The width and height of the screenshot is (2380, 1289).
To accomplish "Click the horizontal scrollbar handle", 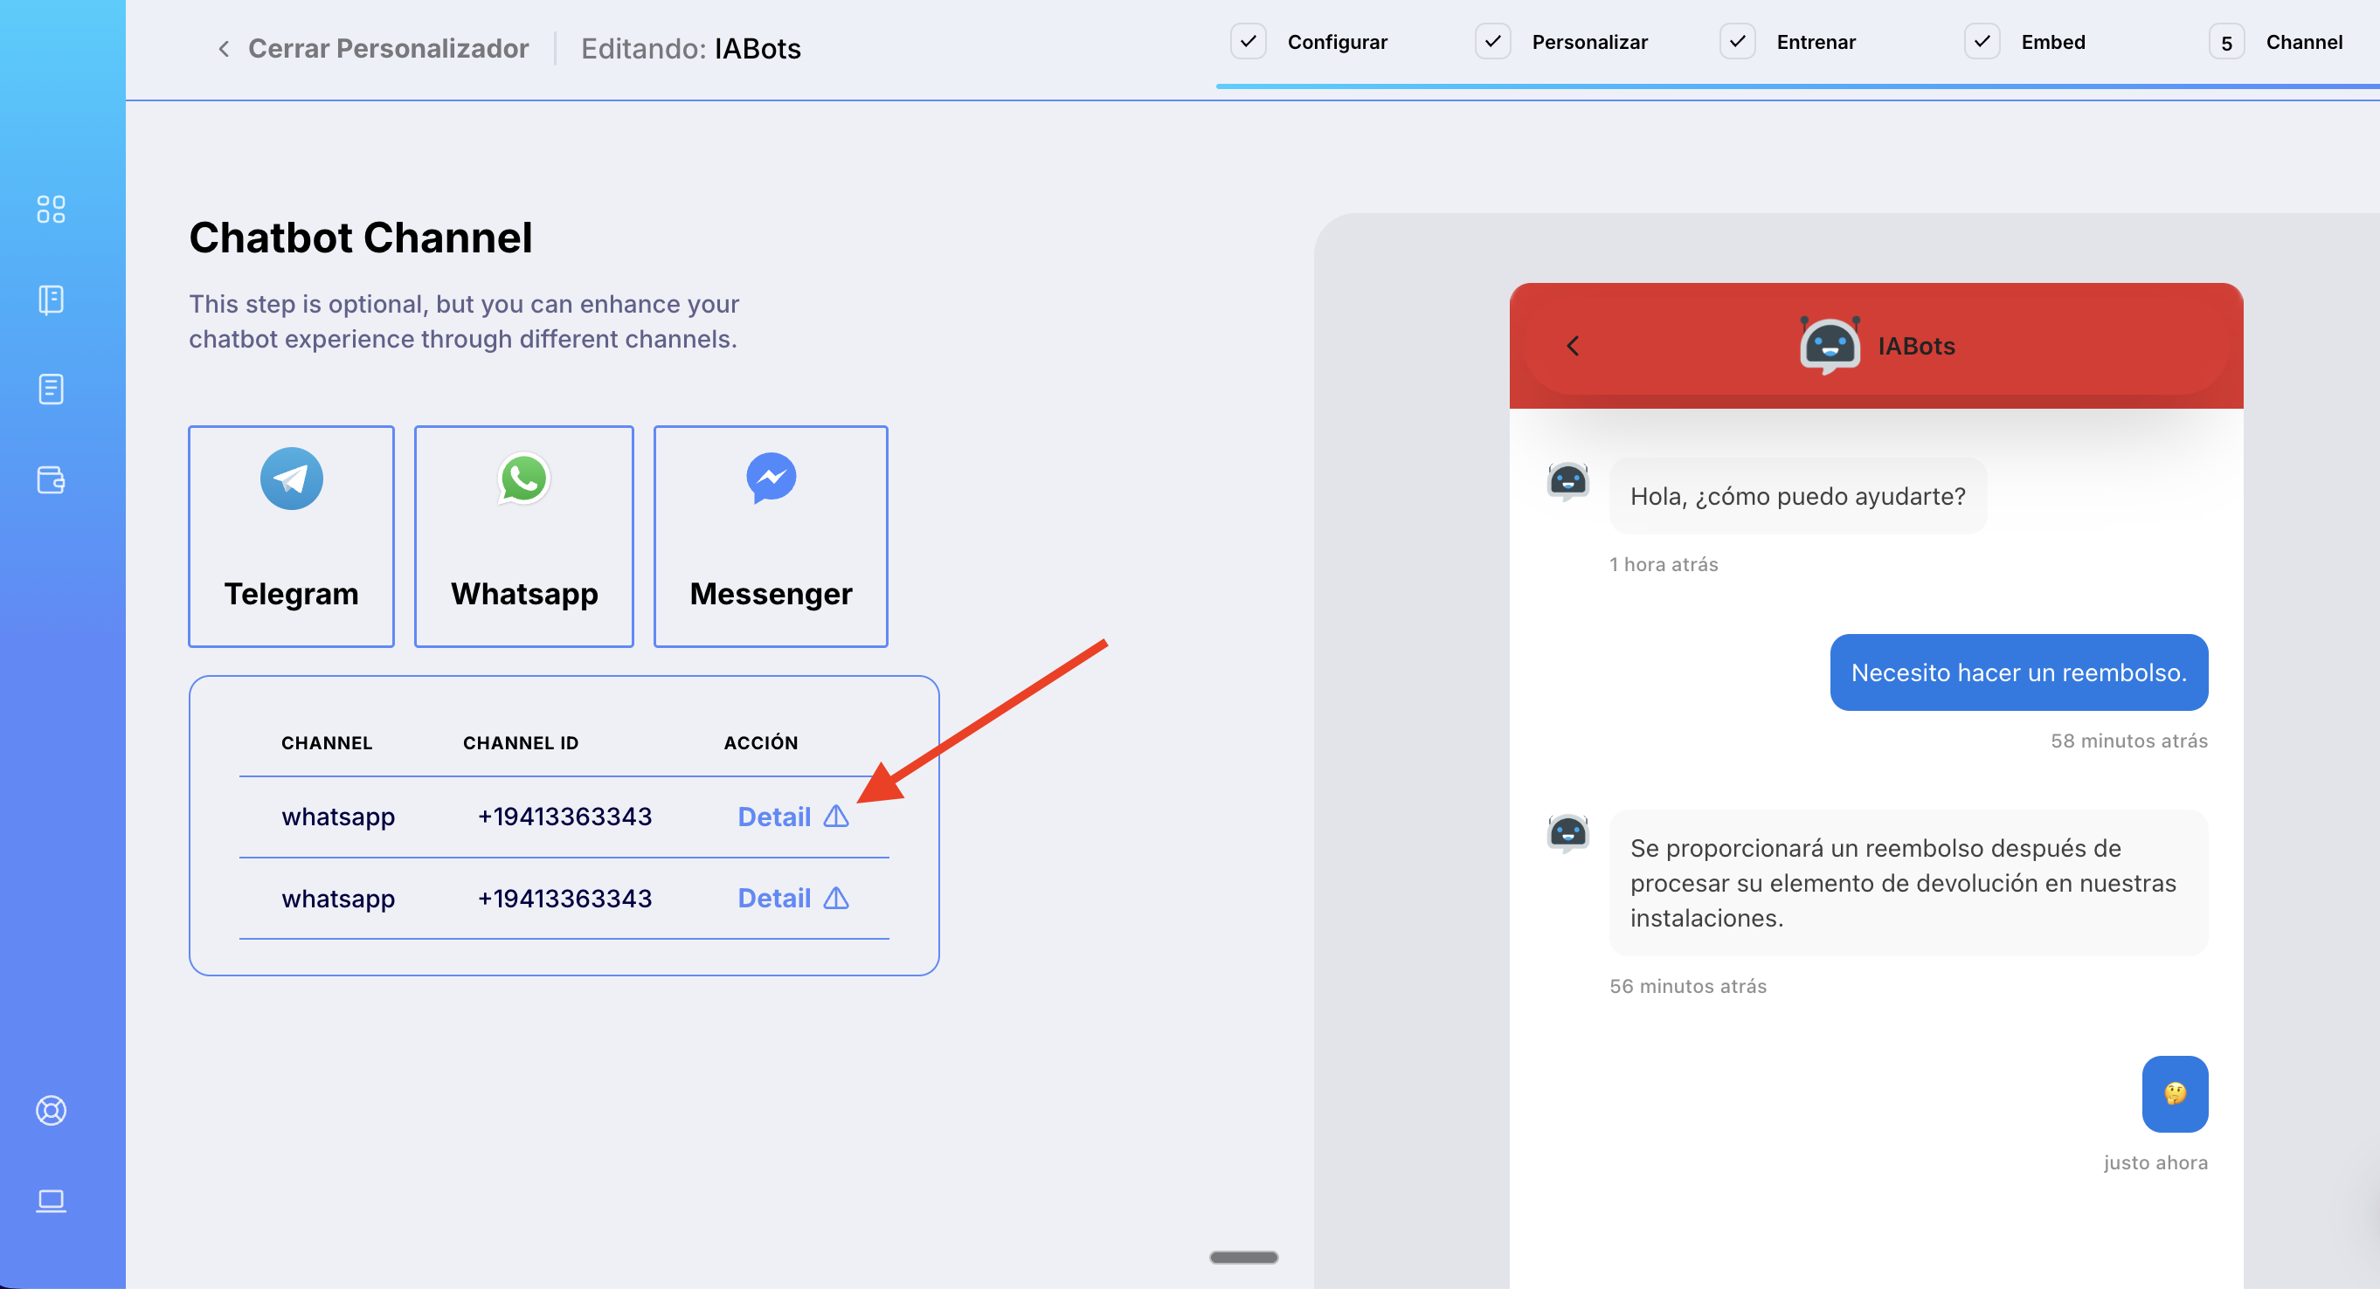I will pos(1243,1257).
